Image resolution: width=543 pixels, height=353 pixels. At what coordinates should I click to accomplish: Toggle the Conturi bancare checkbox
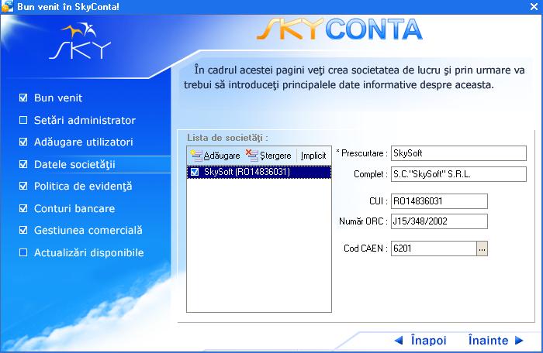[x=23, y=208]
